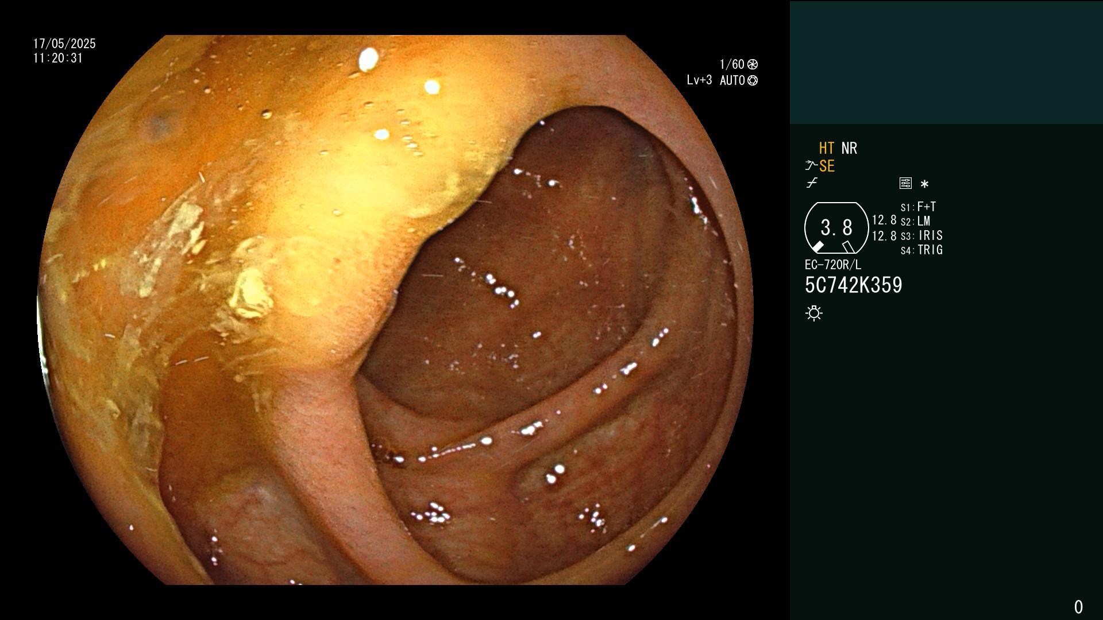
Task: Toggle the SE enhancement indicator
Action: [827, 166]
